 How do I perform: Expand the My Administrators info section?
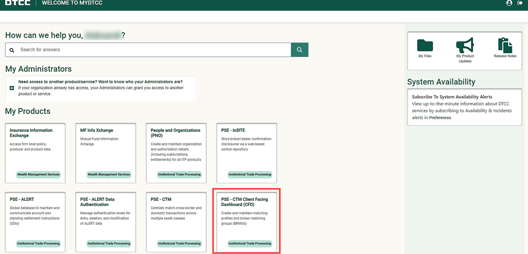point(12,88)
